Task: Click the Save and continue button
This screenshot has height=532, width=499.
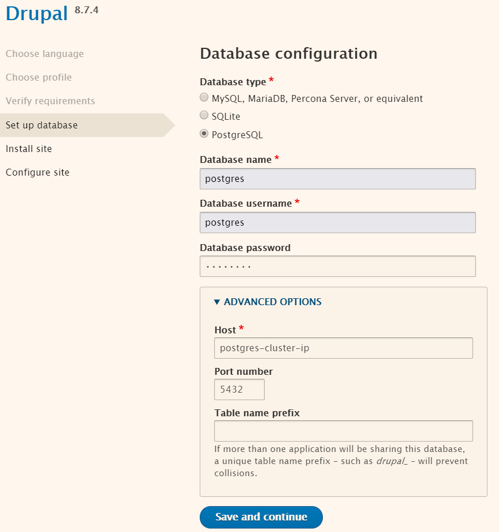Action: coord(261,517)
